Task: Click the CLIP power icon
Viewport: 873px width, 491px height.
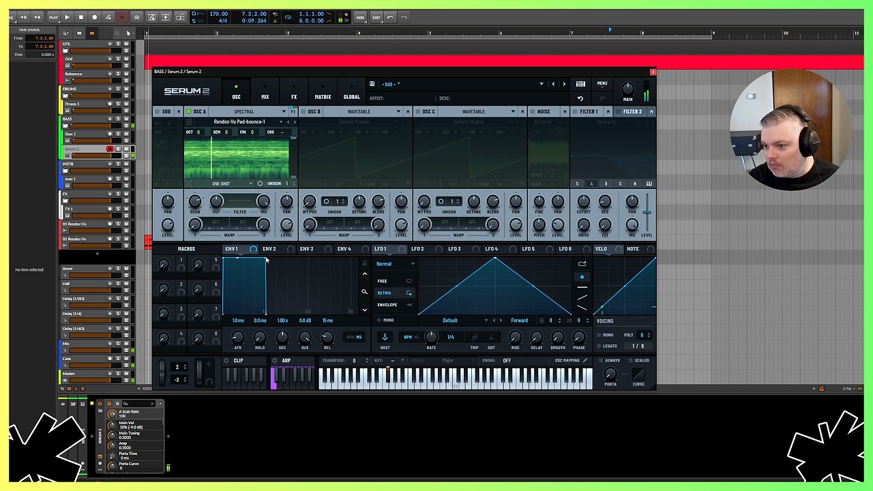Action: click(x=226, y=361)
